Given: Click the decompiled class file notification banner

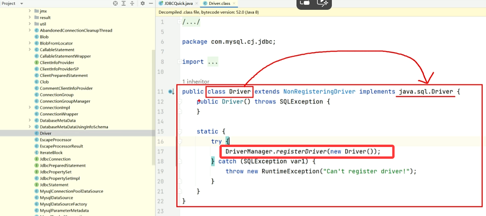Looking at the screenshot, I should tap(321, 12).
